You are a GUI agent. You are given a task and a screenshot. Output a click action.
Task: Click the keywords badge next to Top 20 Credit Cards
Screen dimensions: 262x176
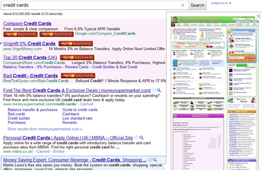pos(75,57)
